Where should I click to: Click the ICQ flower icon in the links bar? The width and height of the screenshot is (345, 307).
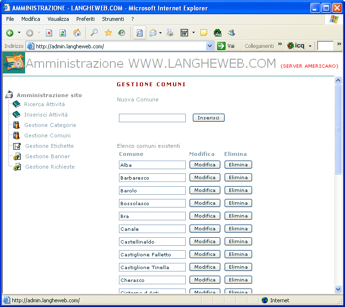pyautogui.click(x=291, y=46)
